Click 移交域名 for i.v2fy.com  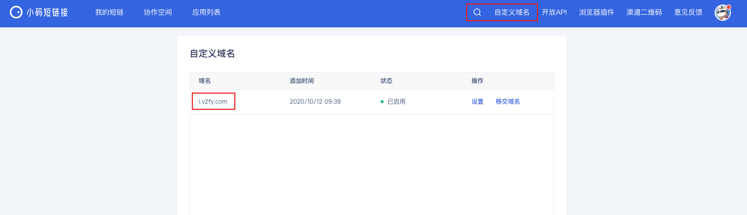coord(508,102)
